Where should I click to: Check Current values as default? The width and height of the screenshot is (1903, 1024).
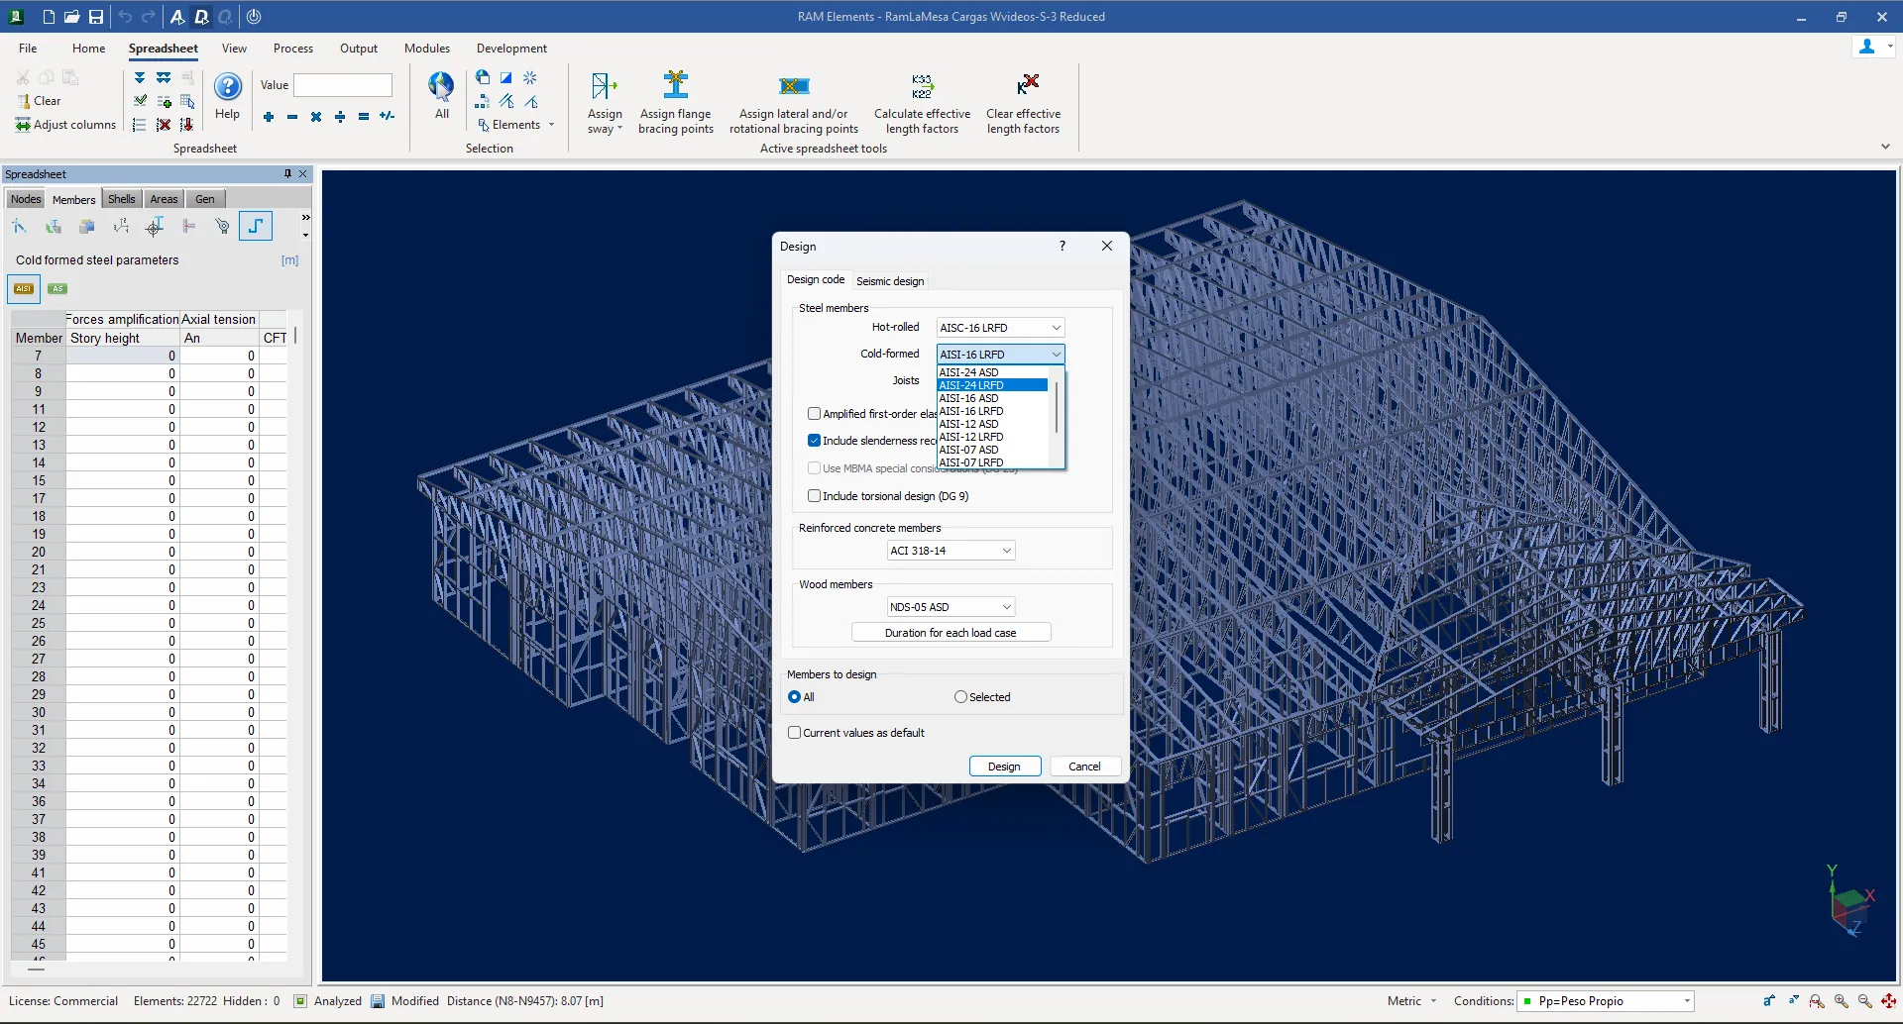tap(794, 733)
